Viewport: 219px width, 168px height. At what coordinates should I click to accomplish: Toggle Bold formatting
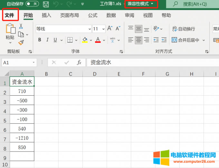pos(40,40)
